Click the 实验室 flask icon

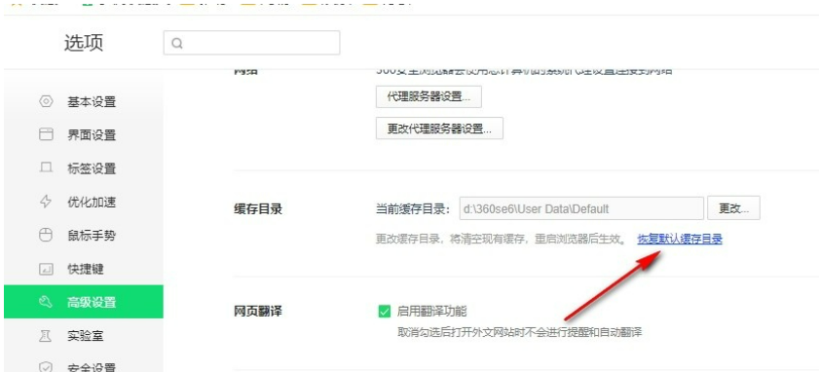point(46,335)
